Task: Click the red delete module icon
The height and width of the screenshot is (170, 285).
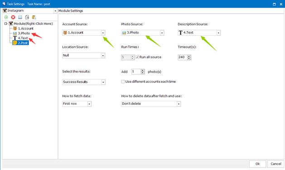Action: click(x=13, y=17)
